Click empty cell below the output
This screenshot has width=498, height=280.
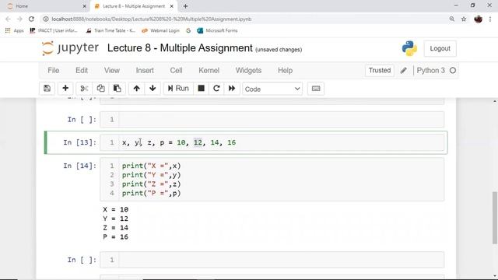[x=272, y=260]
